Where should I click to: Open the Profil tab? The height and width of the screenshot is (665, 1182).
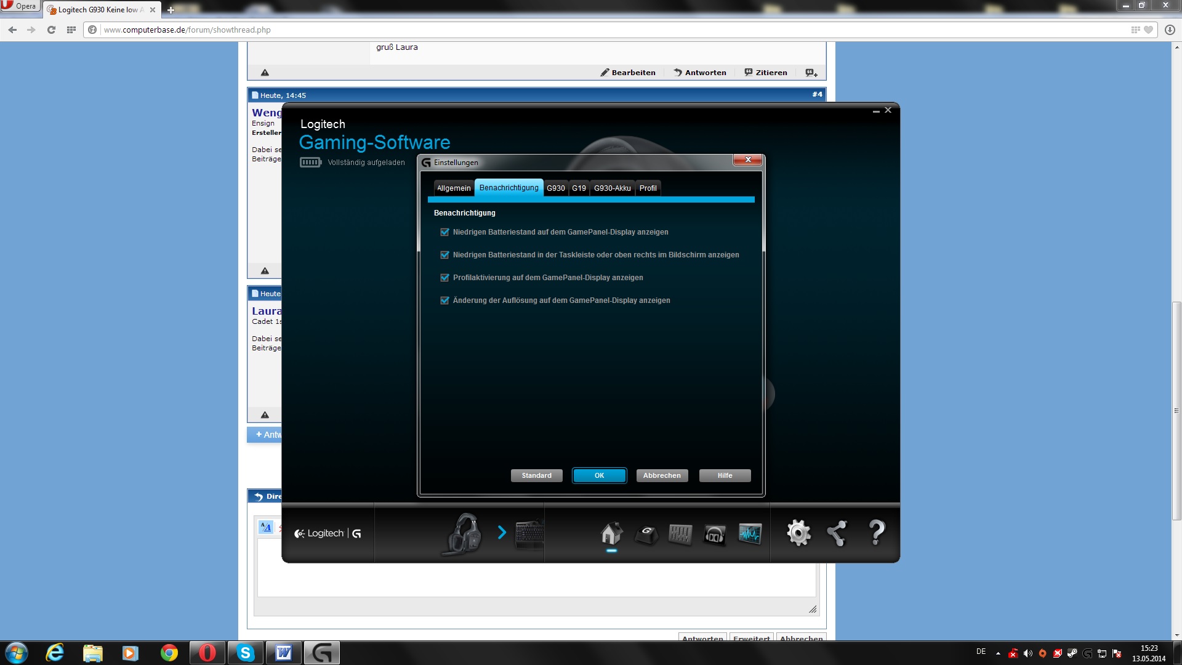[x=648, y=188]
